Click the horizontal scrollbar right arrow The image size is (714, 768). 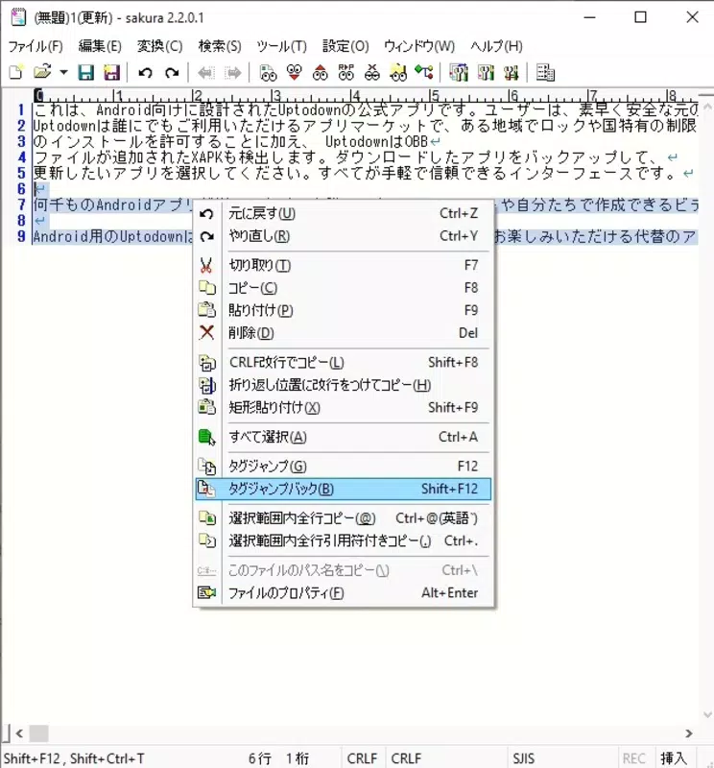(689, 733)
